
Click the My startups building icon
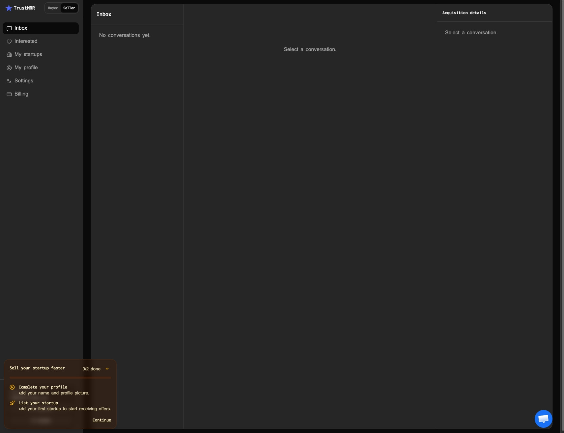coord(9,55)
